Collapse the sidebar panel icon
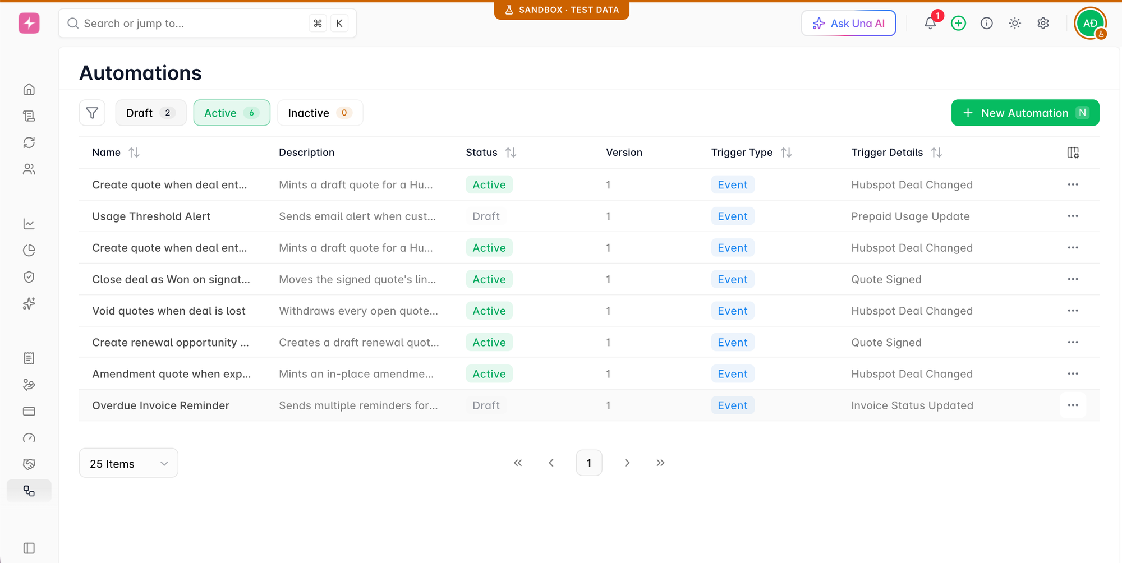The width and height of the screenshot is (1122, 563). [29, 548]
